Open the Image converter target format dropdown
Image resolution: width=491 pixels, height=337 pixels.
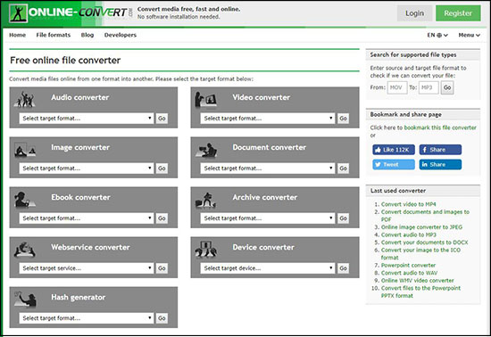(x=87, y=168)
